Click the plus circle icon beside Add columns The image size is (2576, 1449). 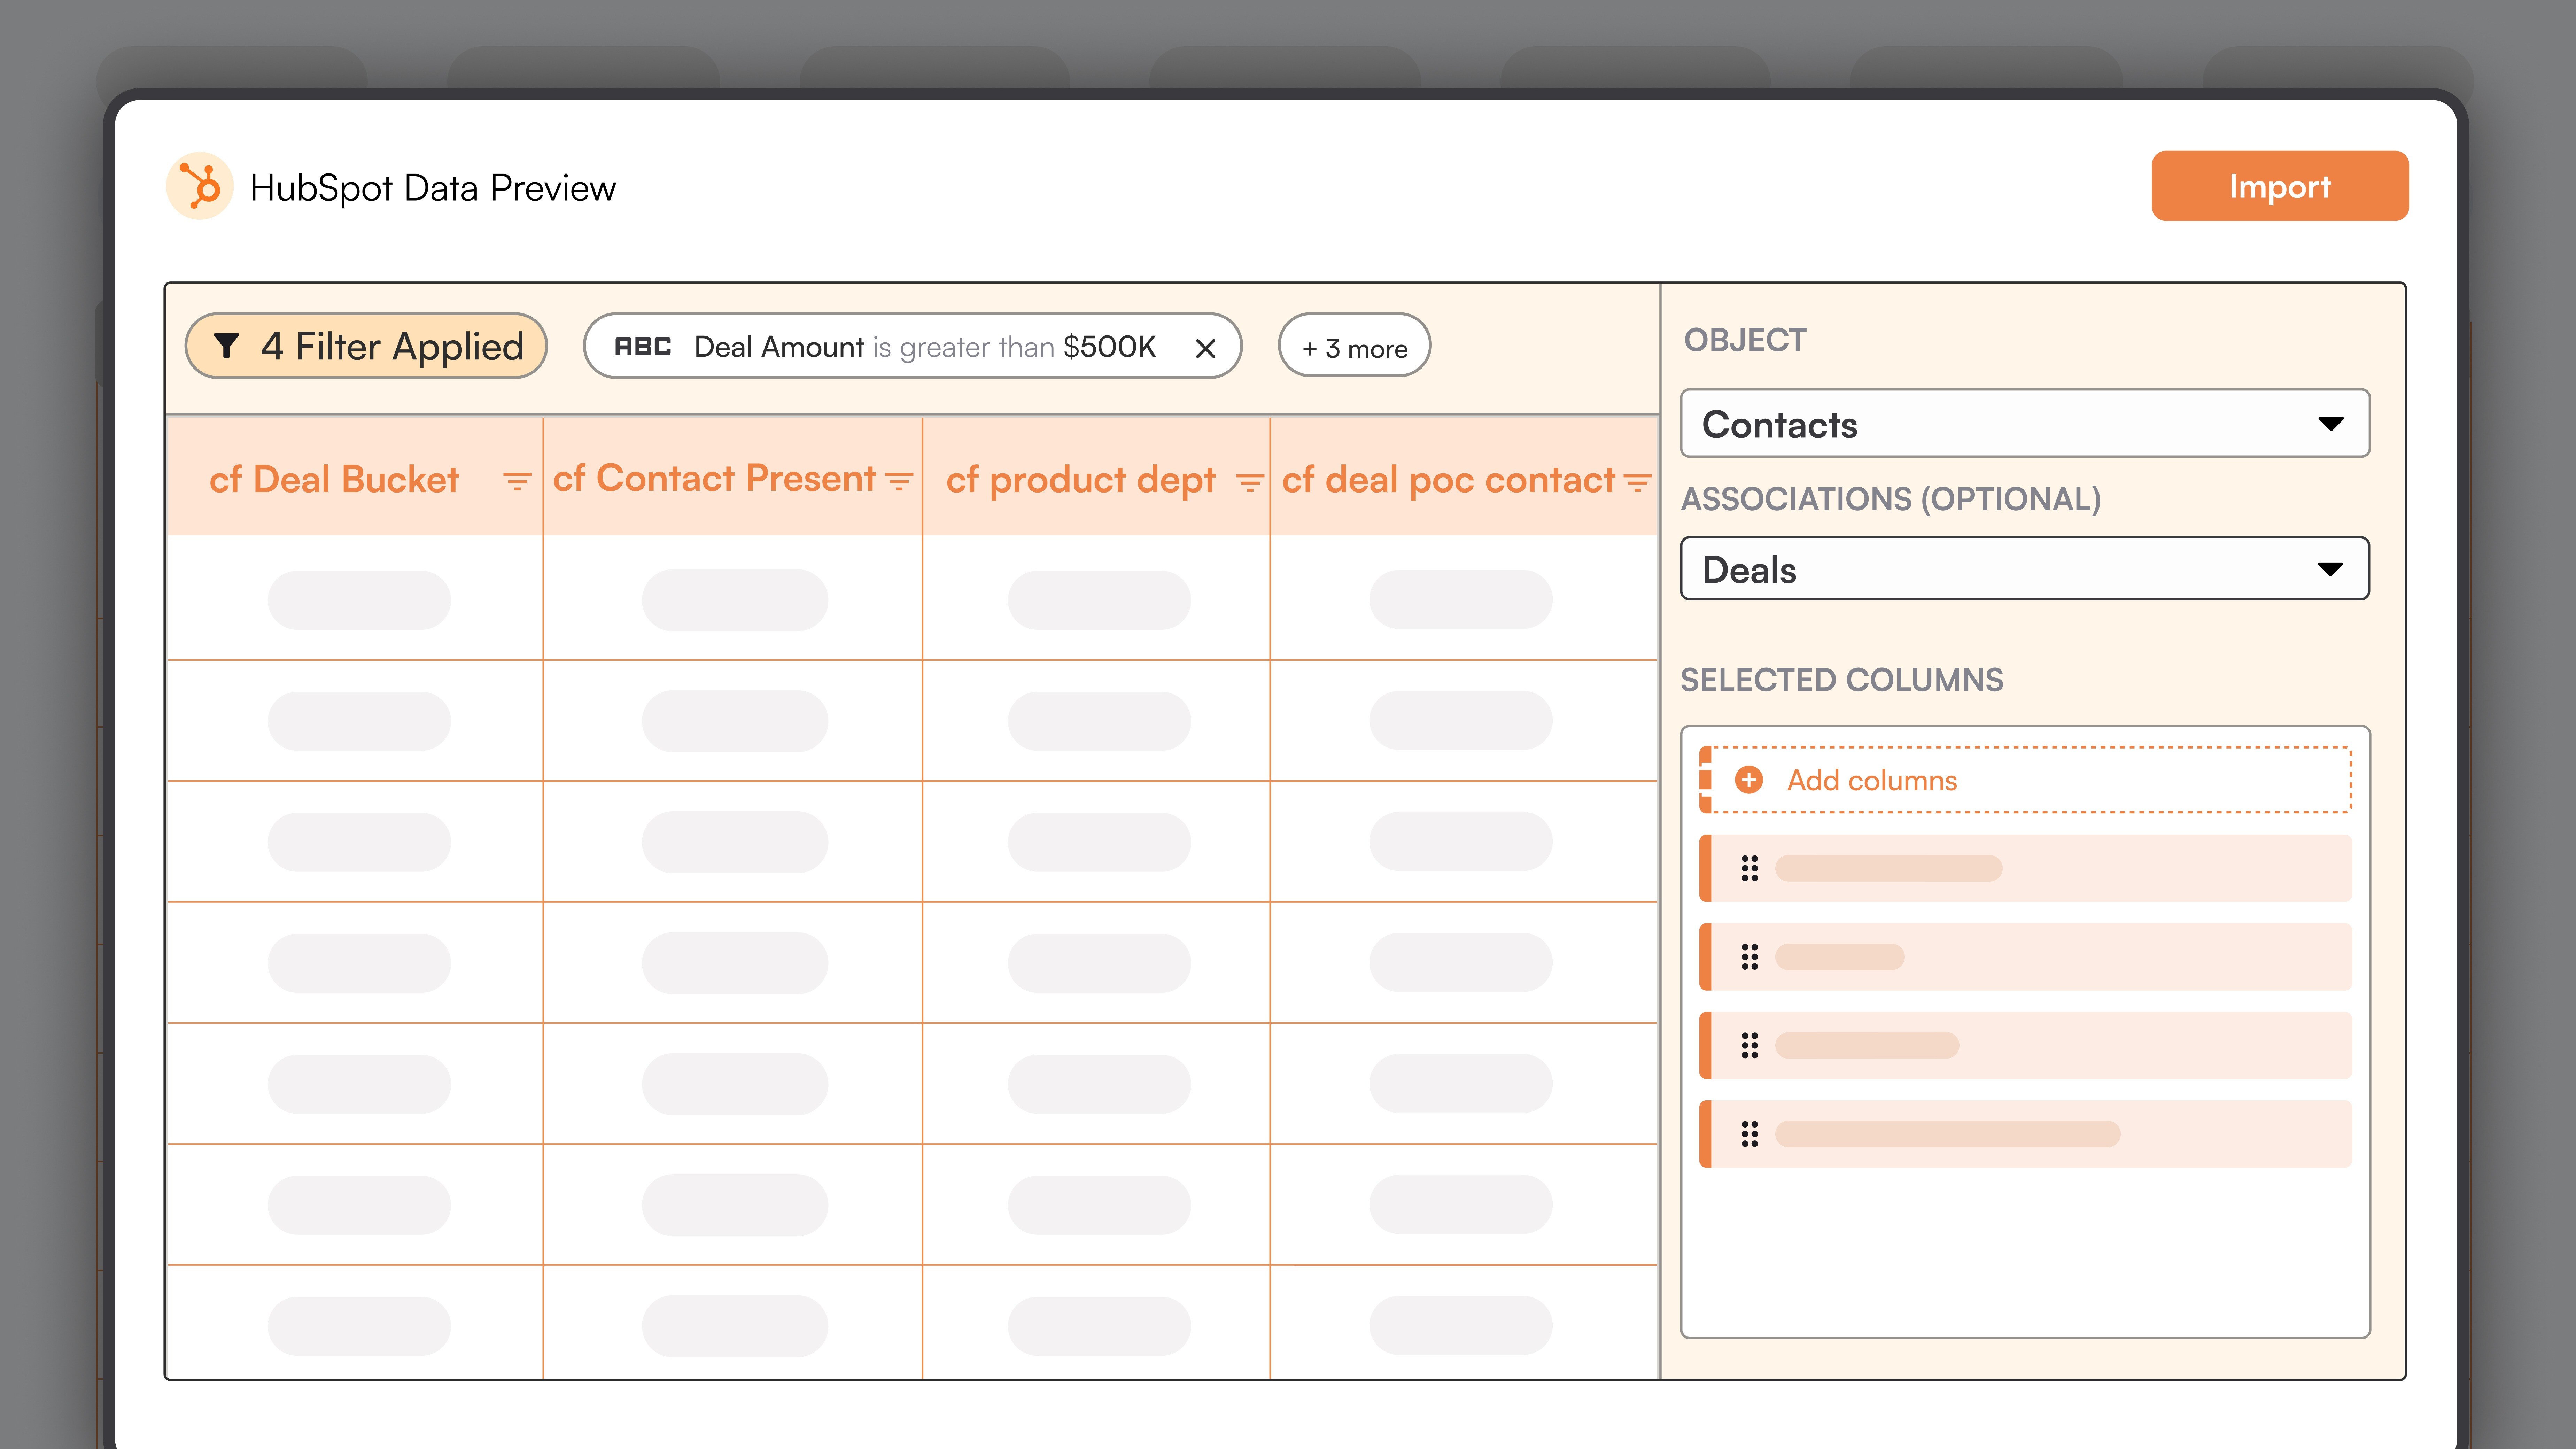click(1749, 780)
